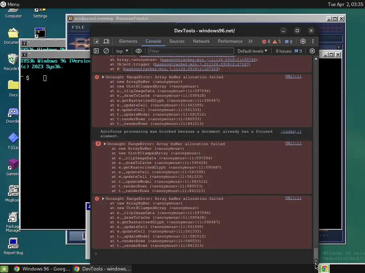Open console settings gear near 9 Issues
The image size is (365, 273).
coord(312,51)
